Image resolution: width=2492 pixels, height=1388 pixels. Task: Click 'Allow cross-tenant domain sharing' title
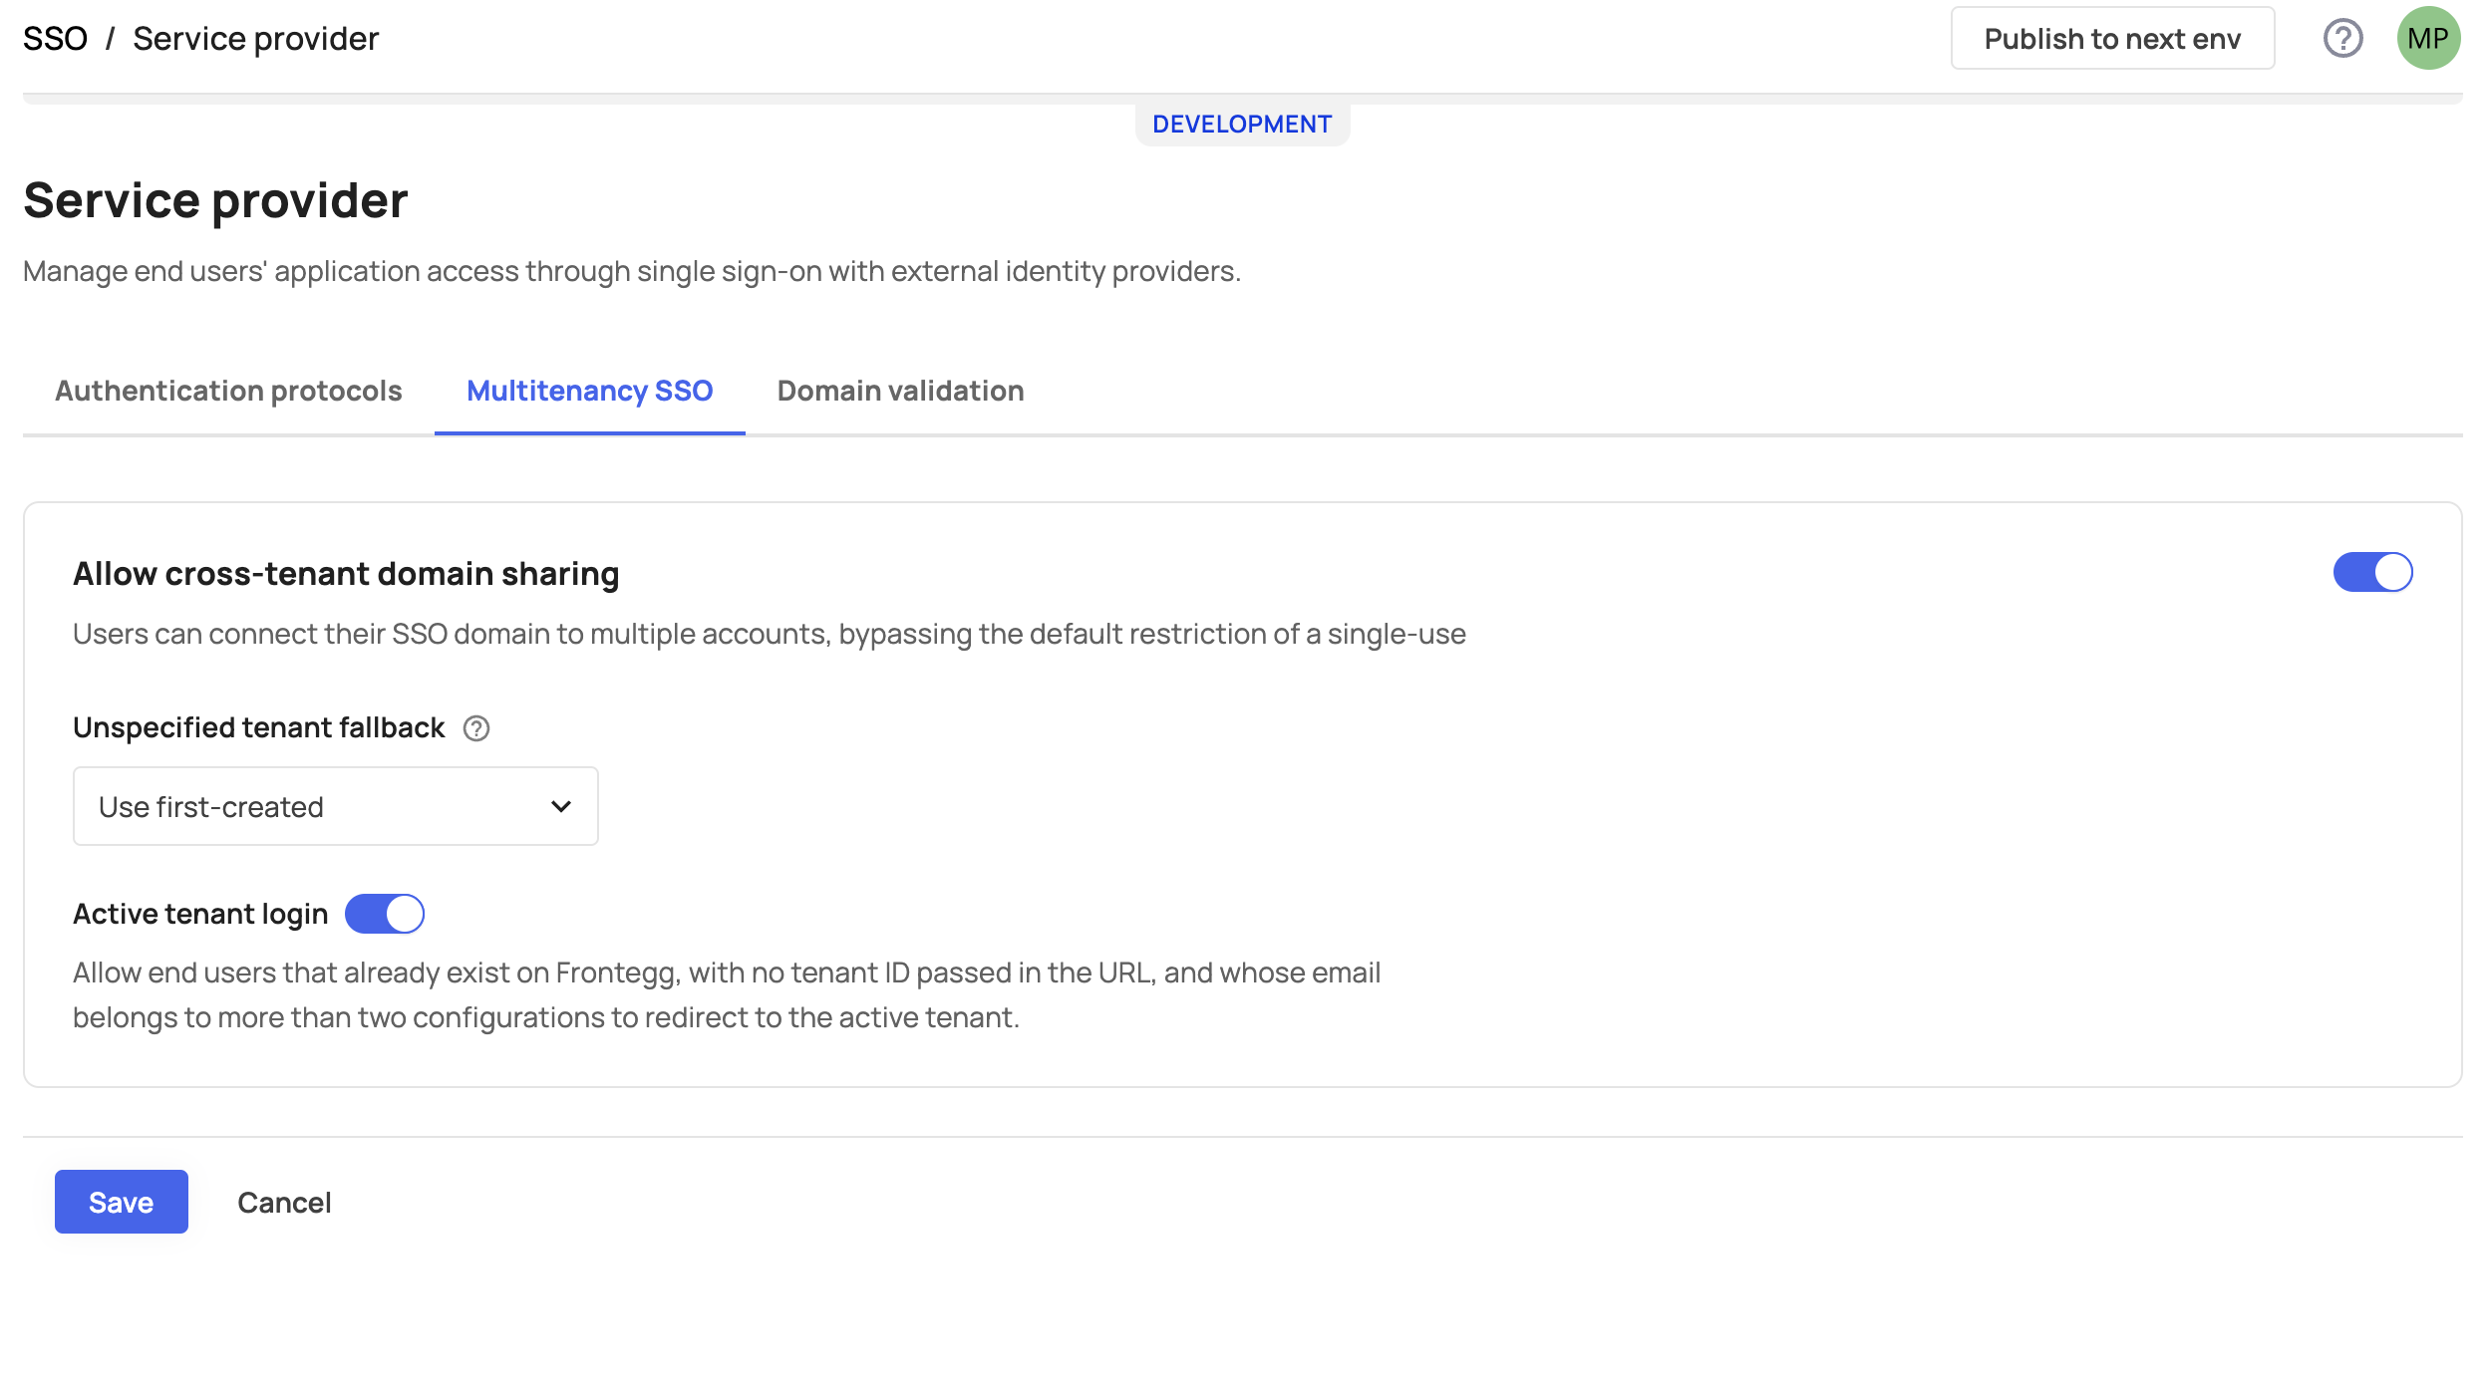point(346,574)
